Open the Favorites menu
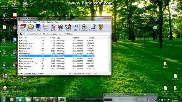Image resolution: width=182 pixels, height=102 pixels. tap(42, 22)
